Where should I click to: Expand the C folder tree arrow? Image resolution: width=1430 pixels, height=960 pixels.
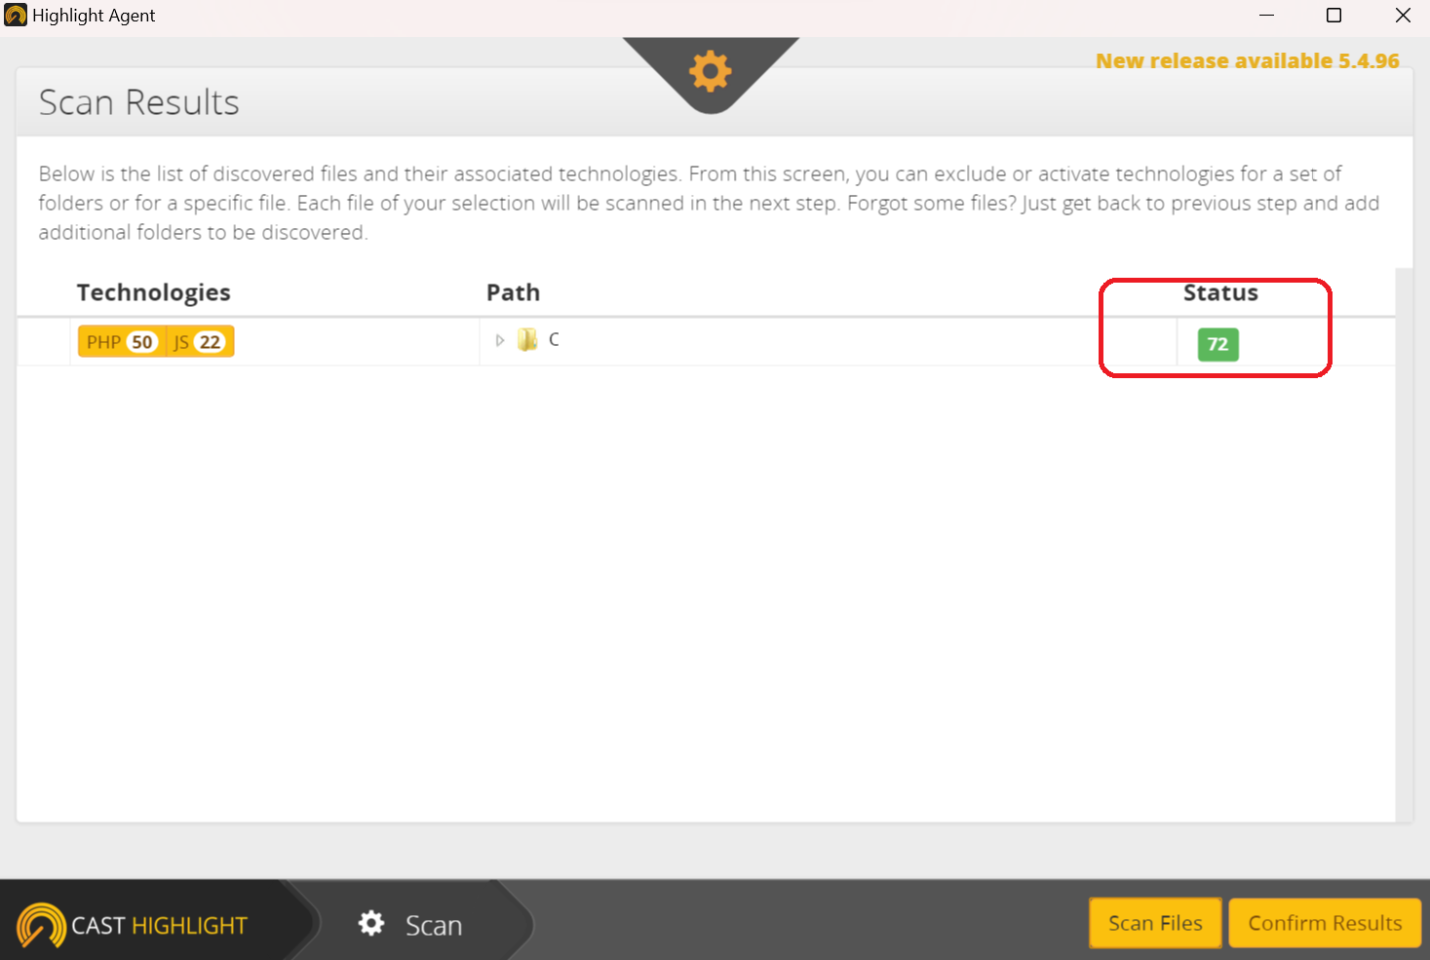(x=500, y=340)
